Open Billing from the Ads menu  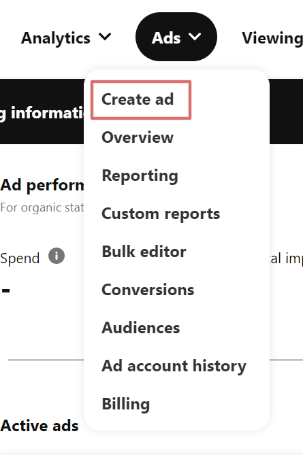[126, 404]
